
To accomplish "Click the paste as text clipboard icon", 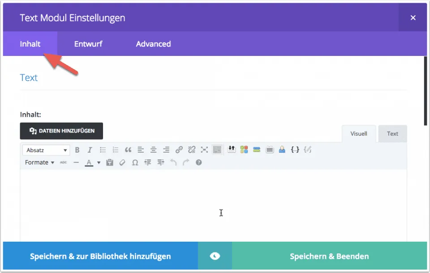I will pyautogui.click(x=109, y=162).
